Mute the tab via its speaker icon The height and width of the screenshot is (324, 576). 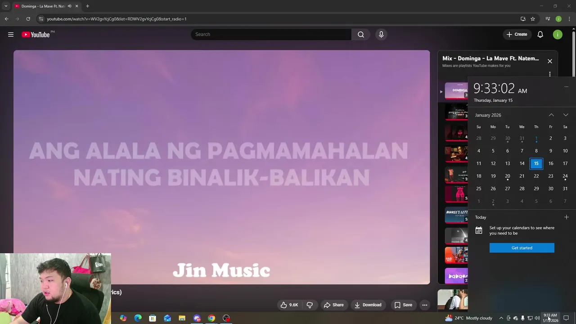(x=69, y=6)
